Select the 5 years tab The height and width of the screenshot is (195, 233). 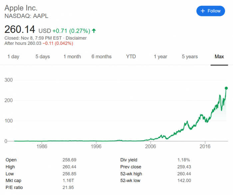click(x=190, y=57)
